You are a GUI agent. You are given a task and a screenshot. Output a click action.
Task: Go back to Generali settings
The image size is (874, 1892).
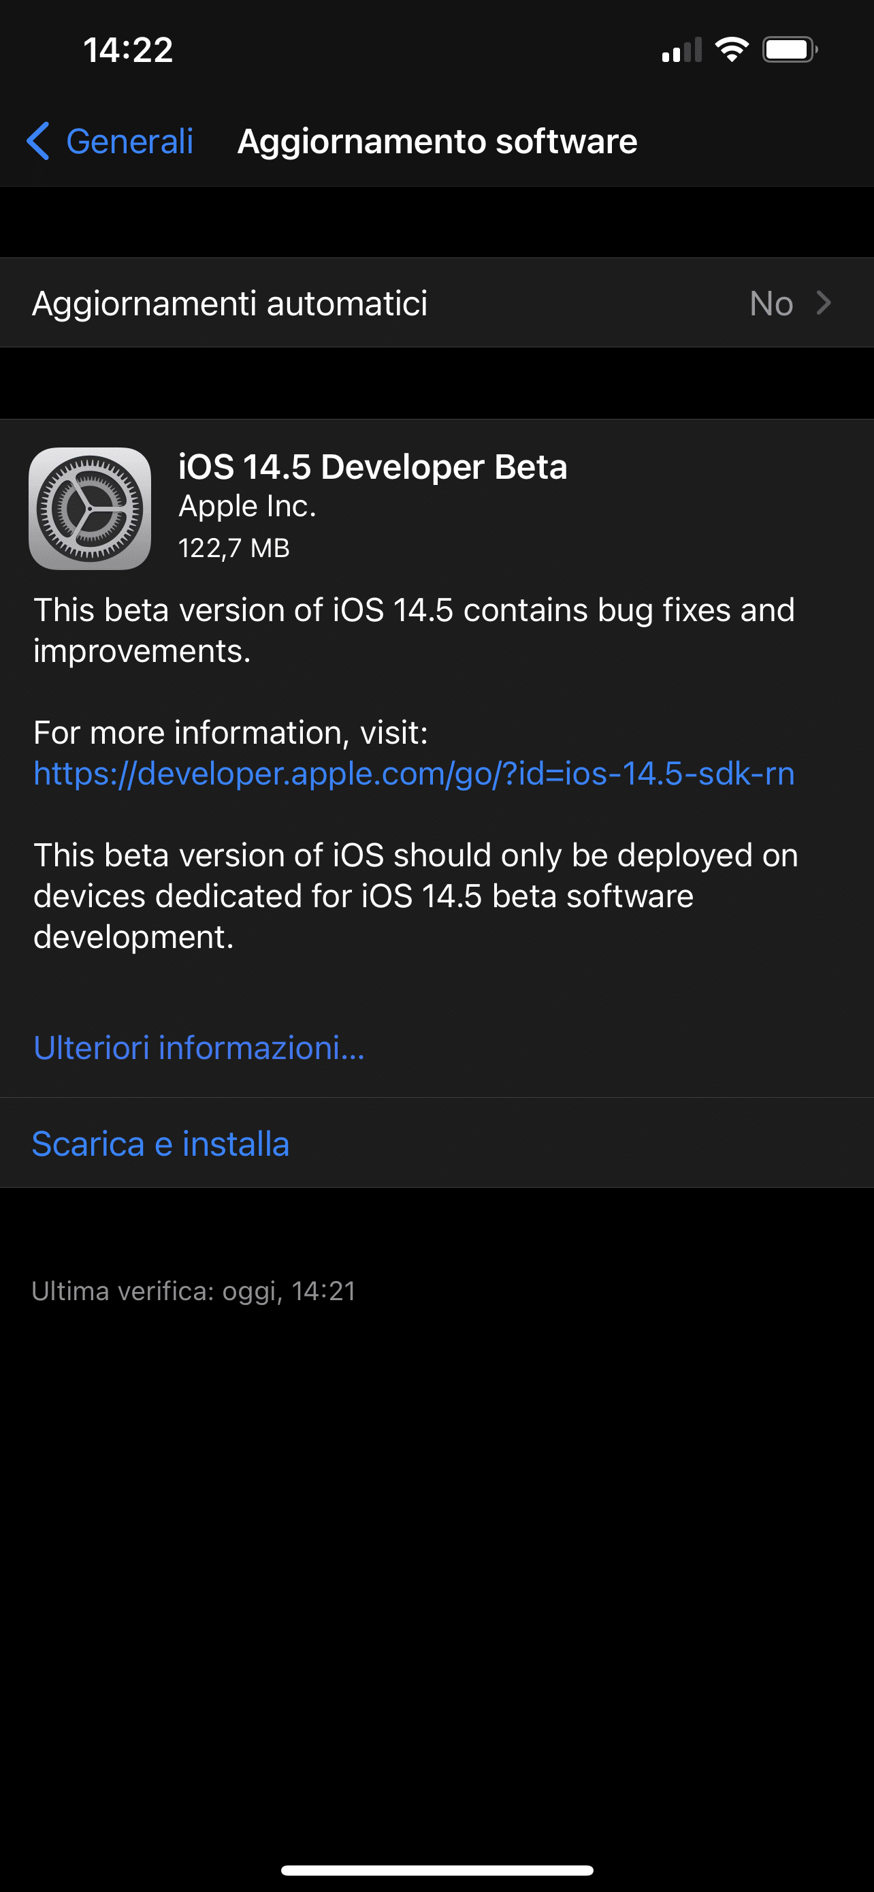coord(110,141)
